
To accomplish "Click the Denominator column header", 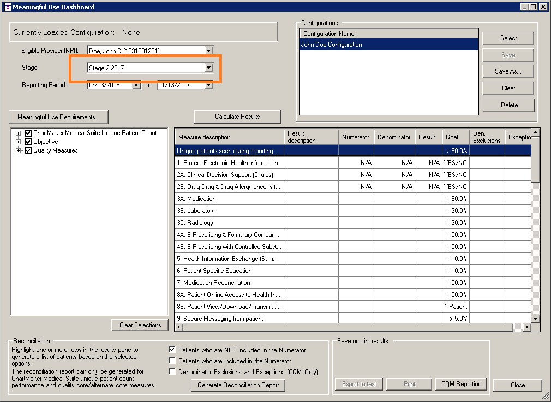I will coord(394,137).
